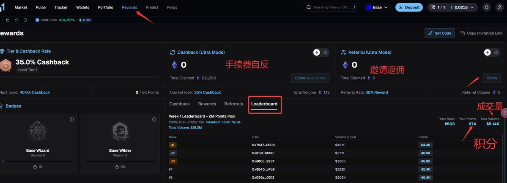The height and width of the screenshot is (183, 507).
Task: Open the Perps menu
Action: pos(173,8)
